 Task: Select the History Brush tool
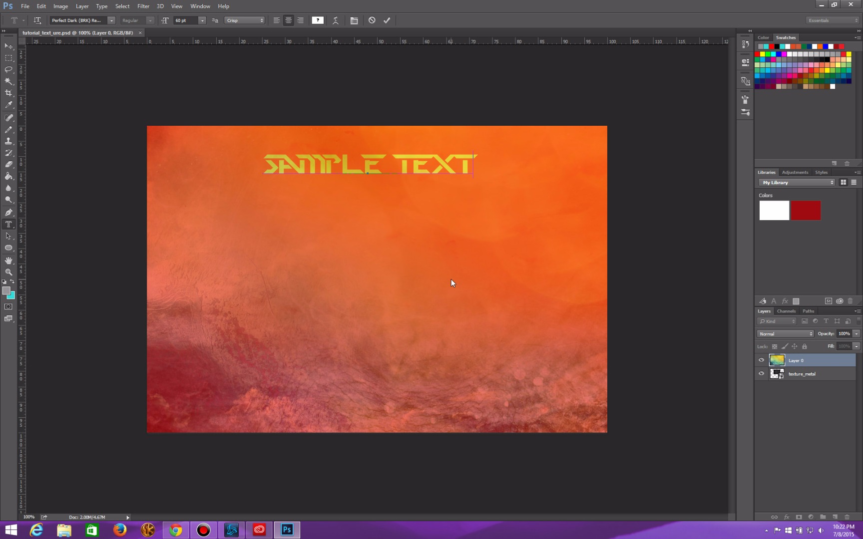coord(8,153)
